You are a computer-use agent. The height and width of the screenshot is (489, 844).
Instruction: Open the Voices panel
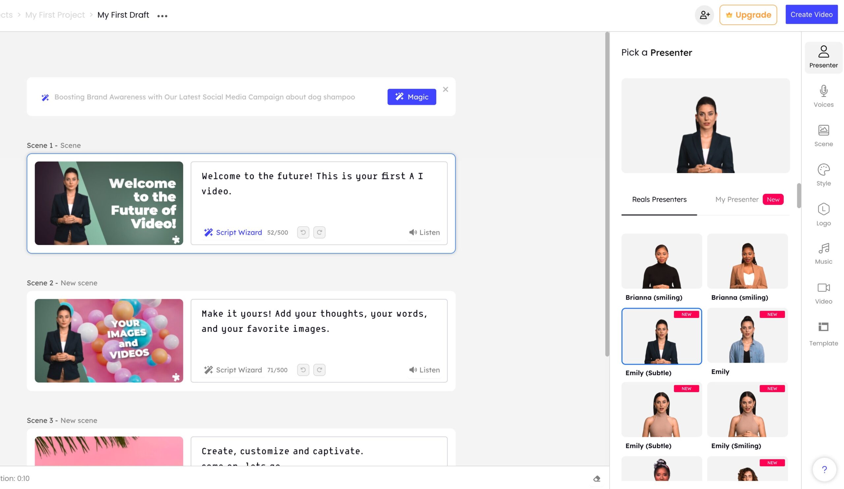point(823,96)
